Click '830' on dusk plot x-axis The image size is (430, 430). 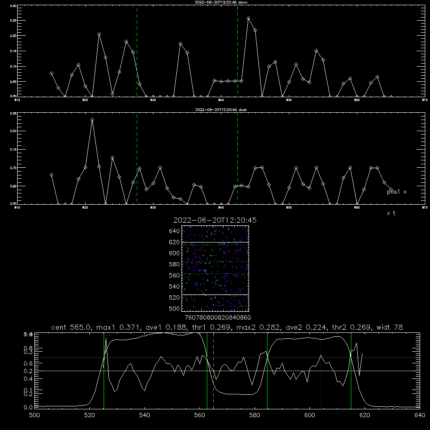pyautogui.click(x=153, y=208)
